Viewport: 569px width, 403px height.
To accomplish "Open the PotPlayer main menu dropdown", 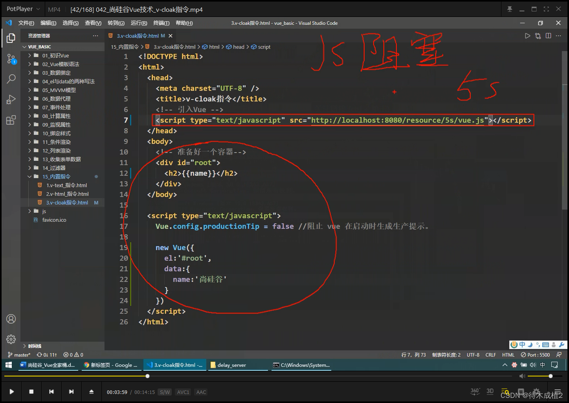I will point(24,9).
